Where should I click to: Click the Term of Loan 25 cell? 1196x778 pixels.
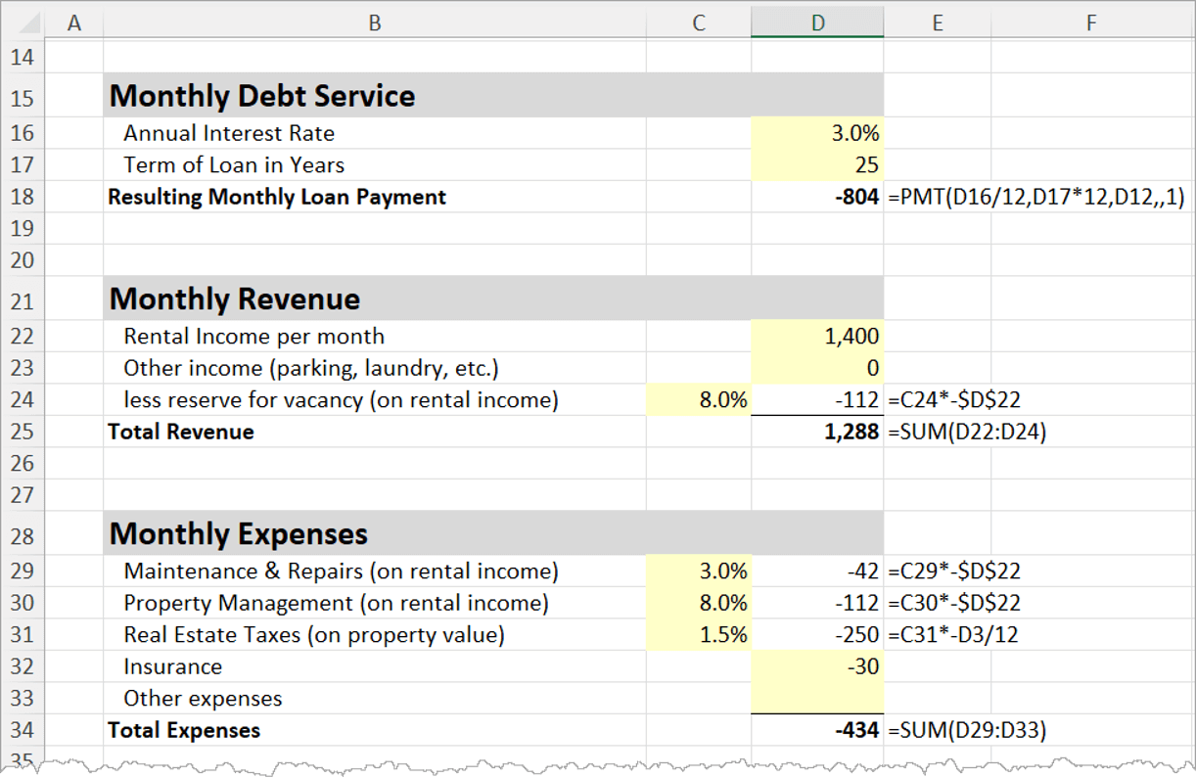tap(817, 165)
